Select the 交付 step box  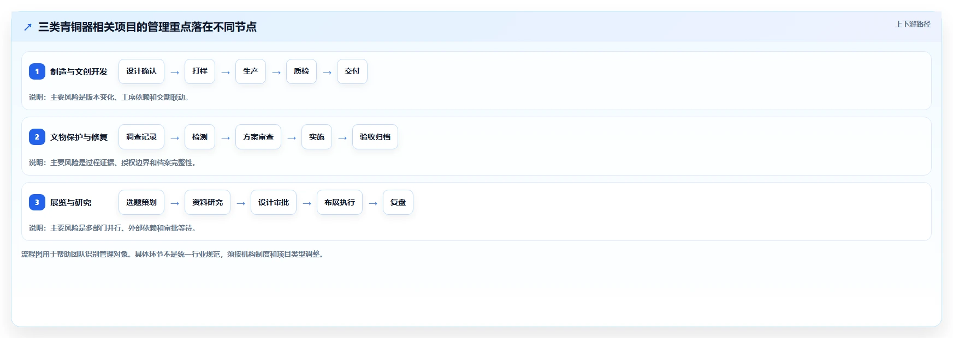(352, 71)
